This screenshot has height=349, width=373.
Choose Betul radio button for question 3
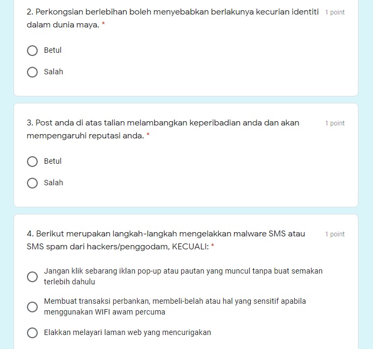tap(32, 162)
